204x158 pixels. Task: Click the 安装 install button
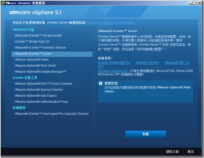[x=146, y=134]
